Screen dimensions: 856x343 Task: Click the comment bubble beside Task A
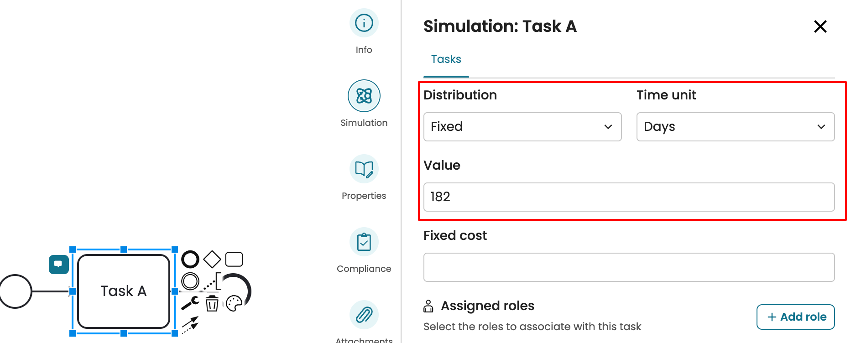coord(59,264)
